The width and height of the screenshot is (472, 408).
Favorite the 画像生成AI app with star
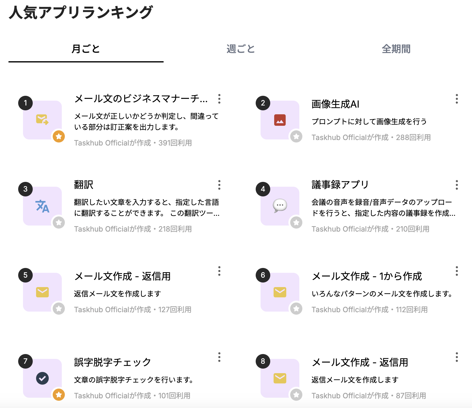[296, 136]
